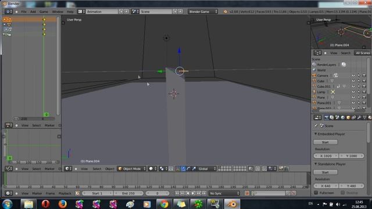
Task: Open the All Scenes outliner display dropdown
Action: pos(363,53)
